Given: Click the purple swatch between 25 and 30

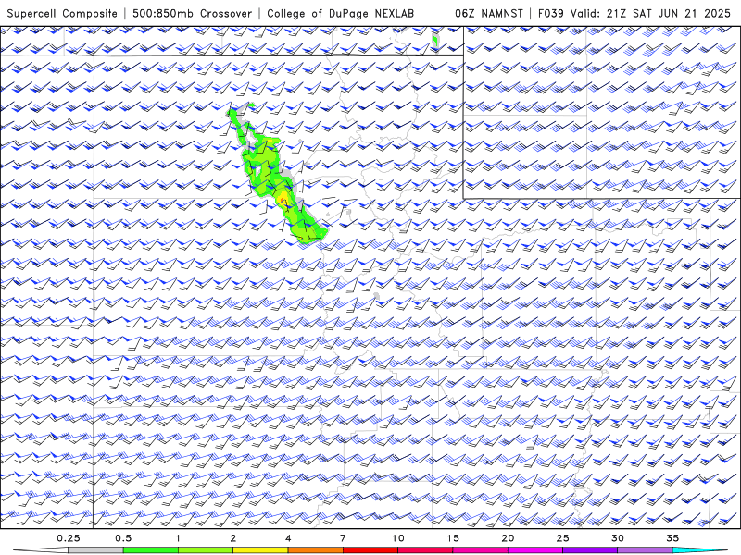Looking at the screenshot, I should tap(590, 550).
